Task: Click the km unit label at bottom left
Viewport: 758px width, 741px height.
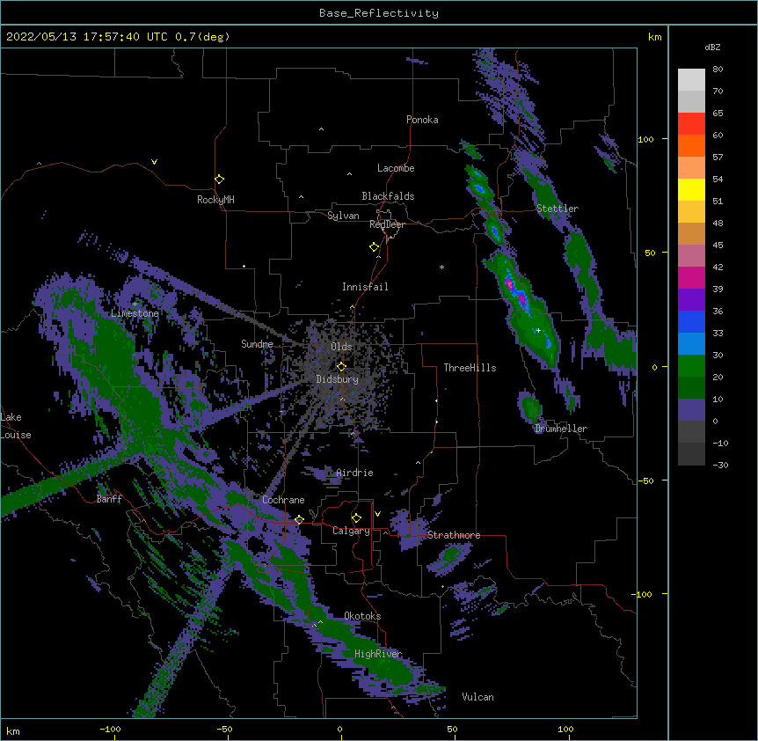Action: coord(13,730)
